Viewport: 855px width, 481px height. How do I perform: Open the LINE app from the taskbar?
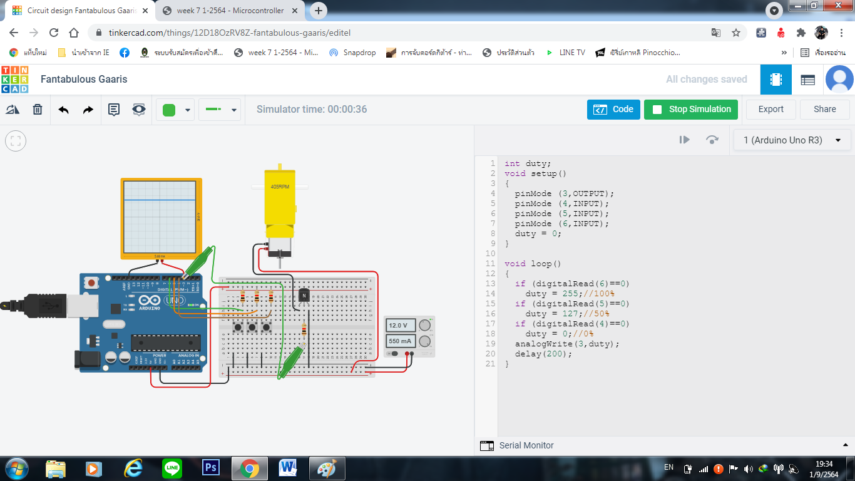click(172, 468)
